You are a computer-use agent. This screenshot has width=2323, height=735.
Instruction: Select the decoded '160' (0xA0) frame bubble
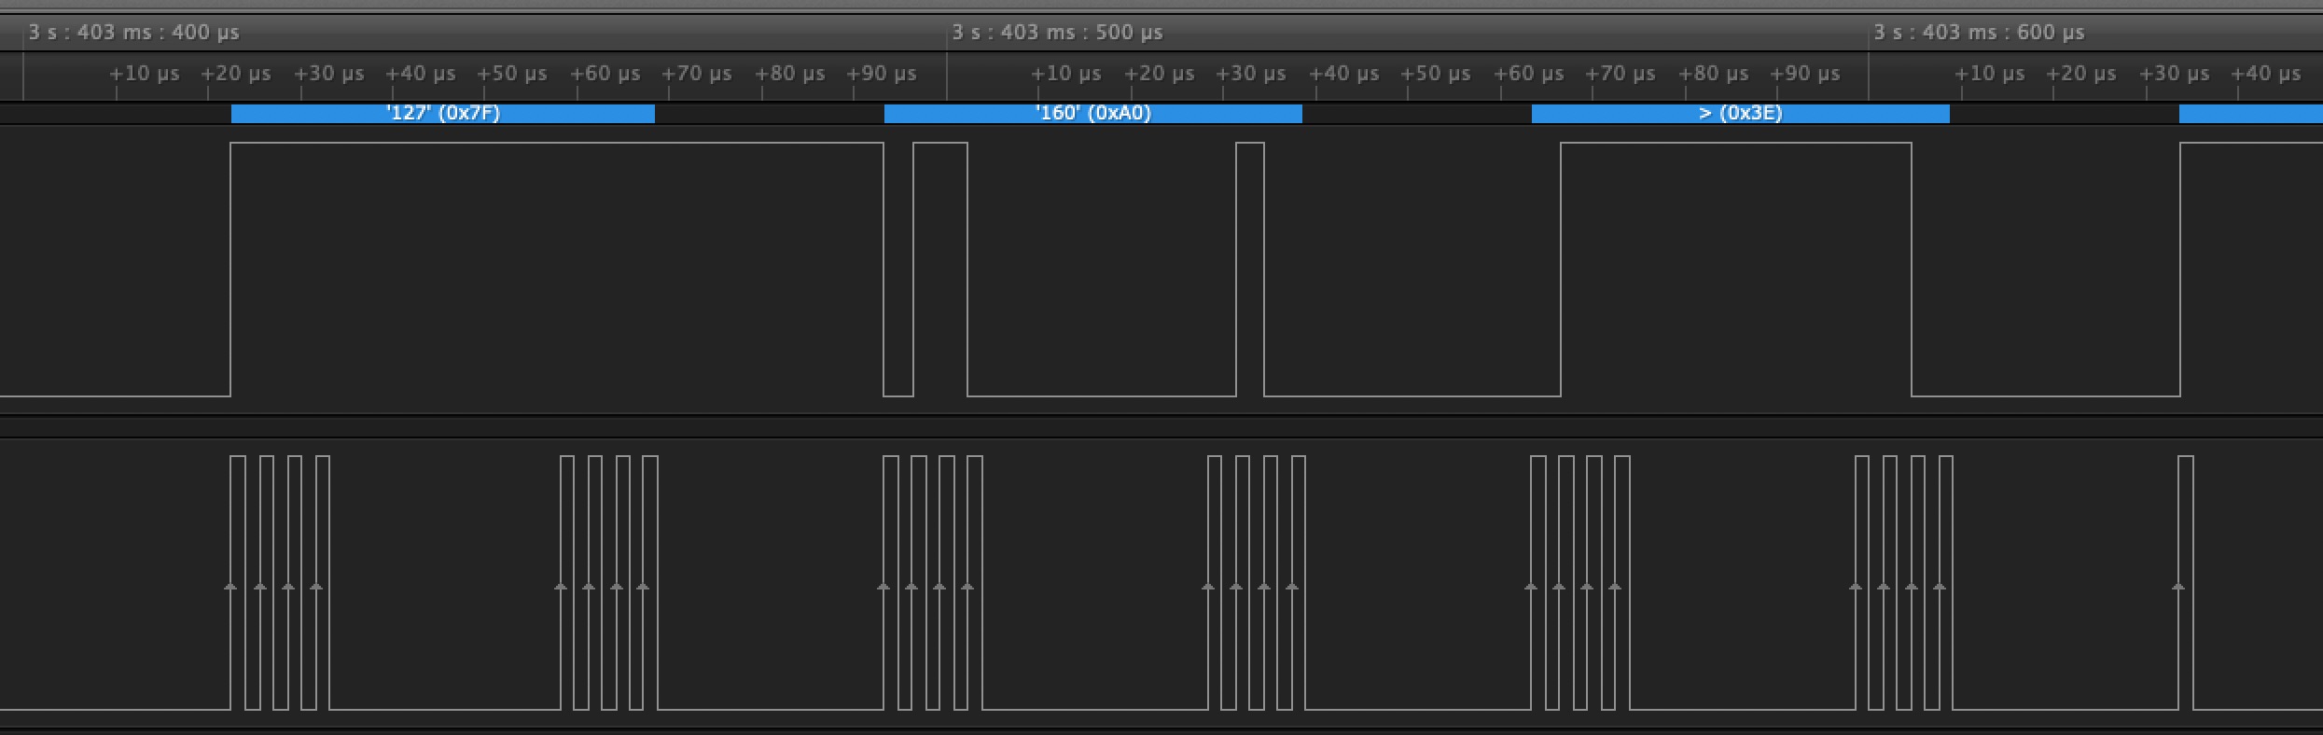point(1093,114)
